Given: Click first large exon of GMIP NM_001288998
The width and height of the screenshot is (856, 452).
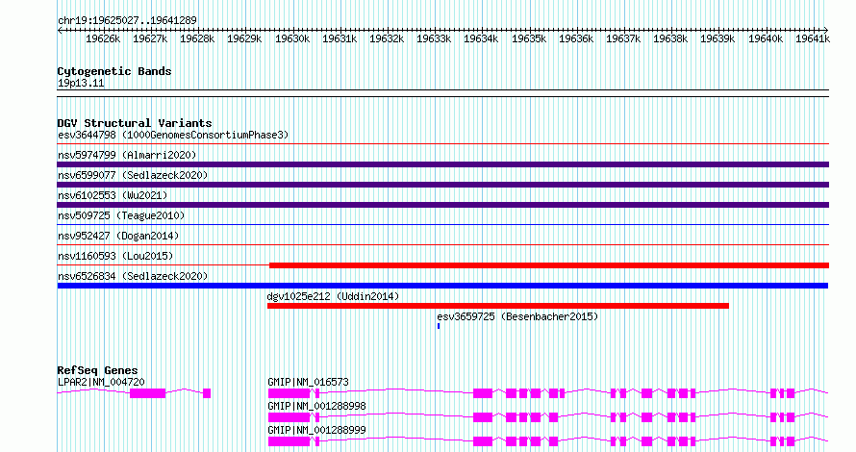Looking at the screenshot, I should [x=289, y=417].
